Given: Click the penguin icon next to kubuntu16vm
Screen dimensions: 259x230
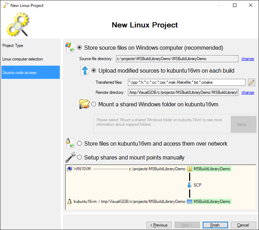Looking at the screenshot, I should (70, 202).
